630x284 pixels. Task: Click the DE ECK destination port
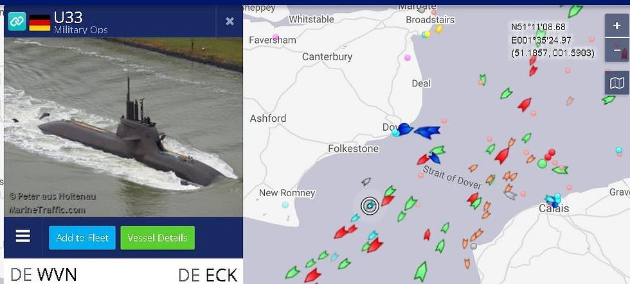click(207, 275)
